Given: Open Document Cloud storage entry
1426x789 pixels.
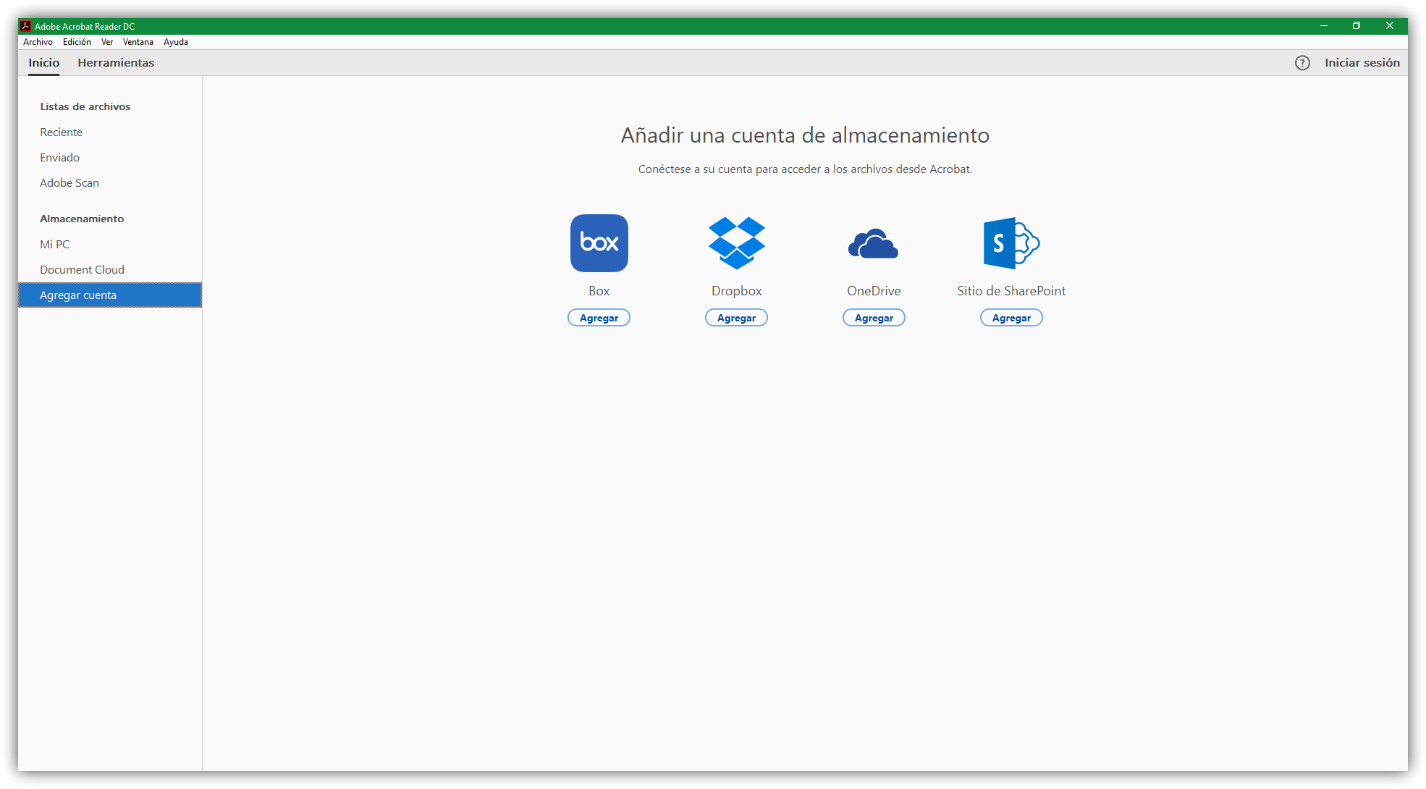Looking at the screenshot, I should click(x=82, y=270).
